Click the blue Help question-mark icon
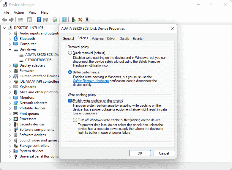This screenshot has height=170, width=232. pyautogui.click(x=39, y=20)
